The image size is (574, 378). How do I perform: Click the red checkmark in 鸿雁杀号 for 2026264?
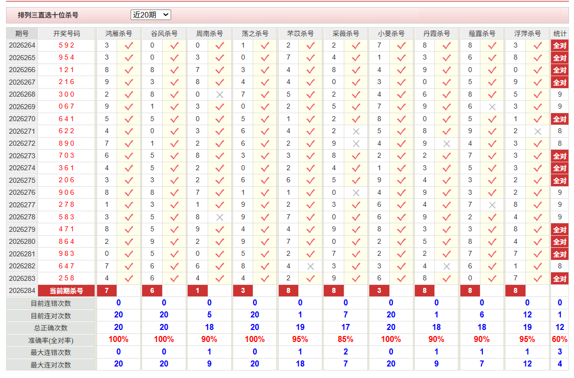(129, 46)
